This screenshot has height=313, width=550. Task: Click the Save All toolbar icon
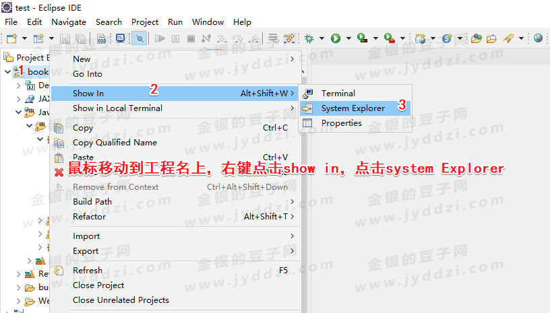pyautogui.click(x=80, y=38)
